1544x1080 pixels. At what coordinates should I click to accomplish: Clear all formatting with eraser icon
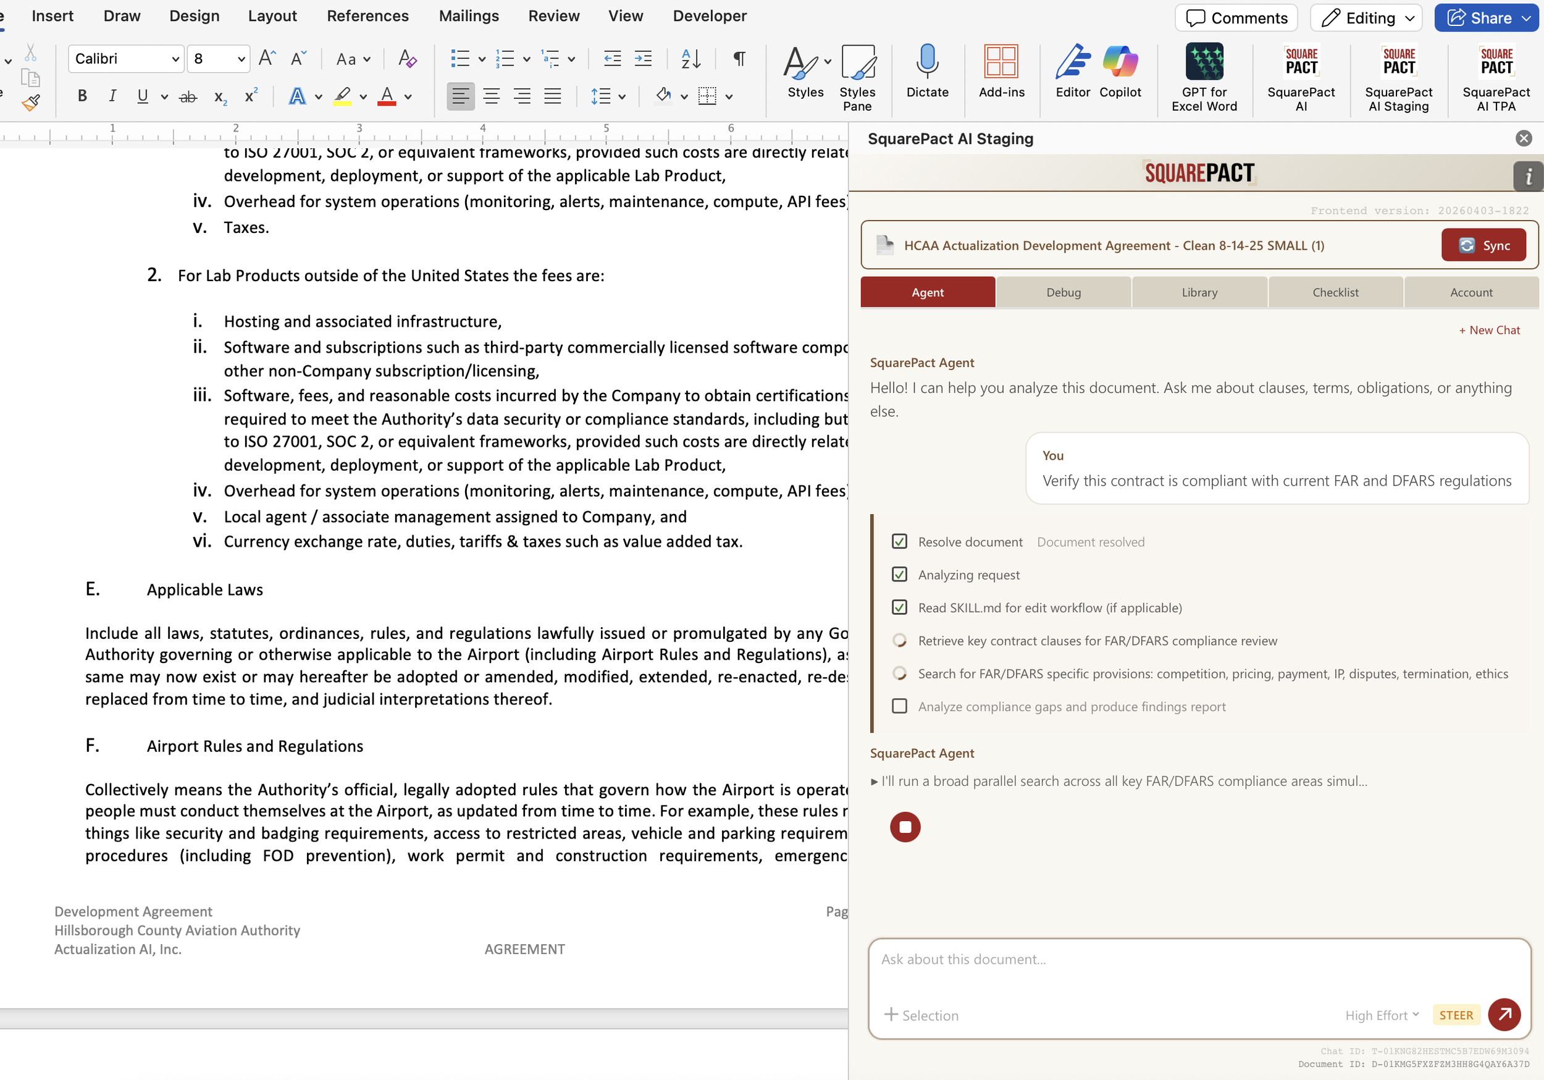(x=407, y=59)
